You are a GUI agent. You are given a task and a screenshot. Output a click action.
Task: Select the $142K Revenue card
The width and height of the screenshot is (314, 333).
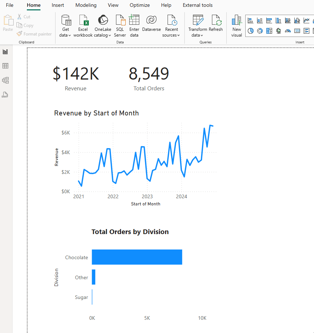click(76, 78)
